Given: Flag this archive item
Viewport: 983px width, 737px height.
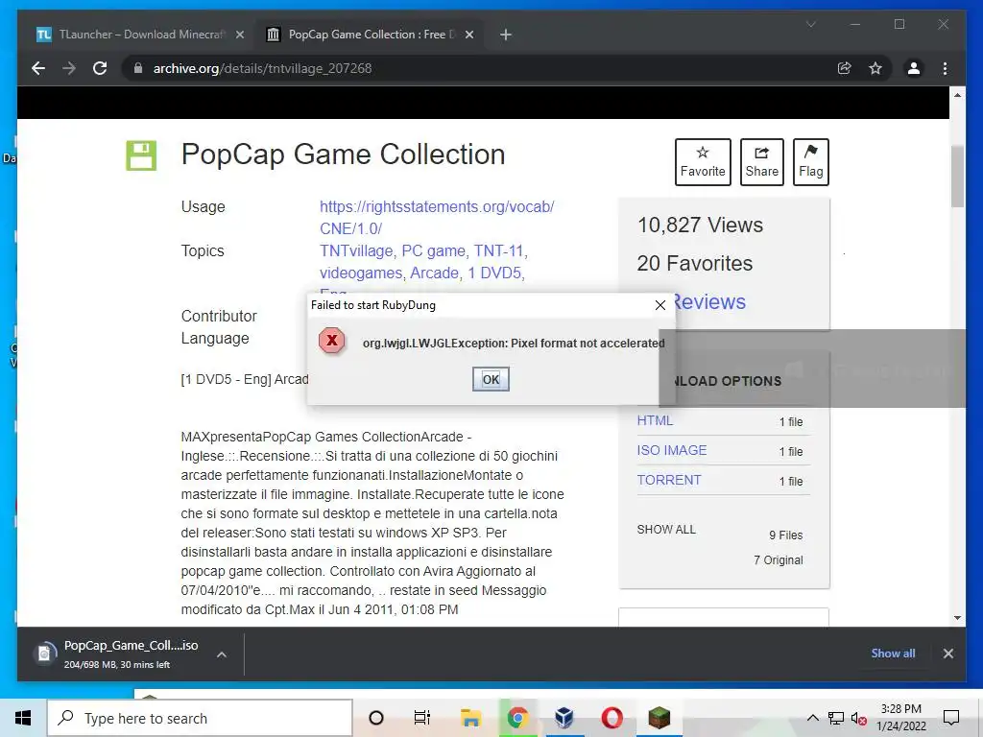Looking at the screenshot, I should tap(810, 161).
